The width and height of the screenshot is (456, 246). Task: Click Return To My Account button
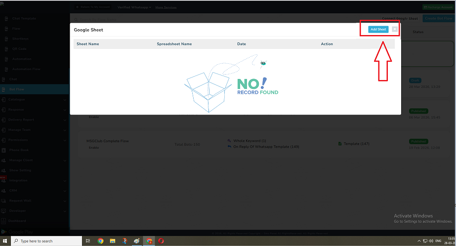tap(93, 7)
